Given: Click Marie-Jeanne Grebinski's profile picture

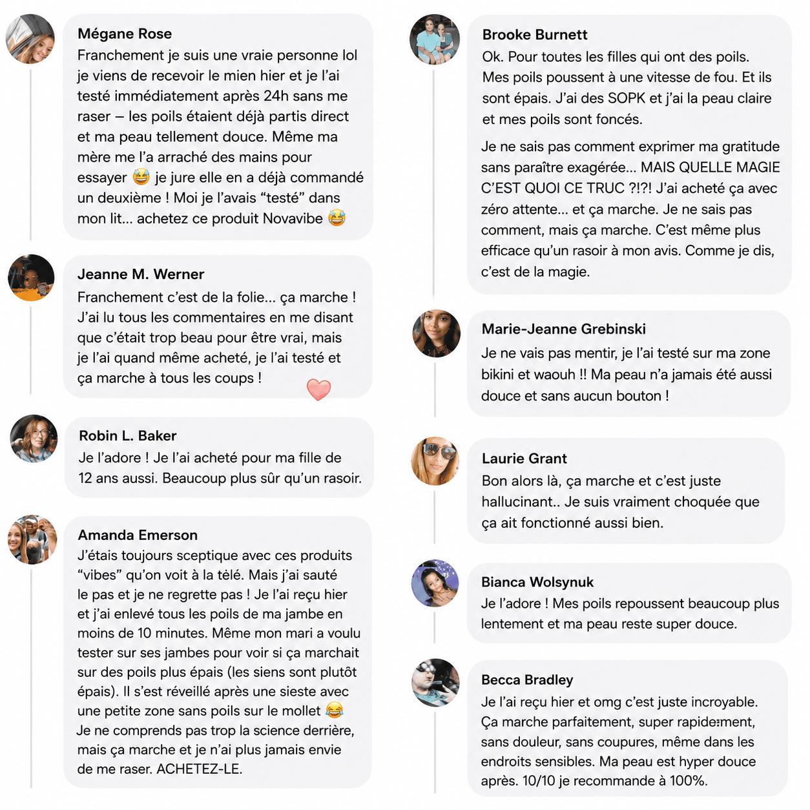Looking at the screenshot, I should [x=437, y=333].
